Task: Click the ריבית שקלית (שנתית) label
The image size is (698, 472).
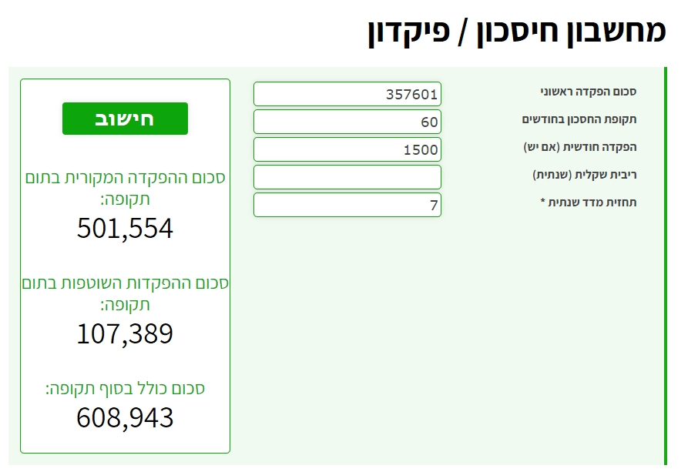Action: point(584,175)
